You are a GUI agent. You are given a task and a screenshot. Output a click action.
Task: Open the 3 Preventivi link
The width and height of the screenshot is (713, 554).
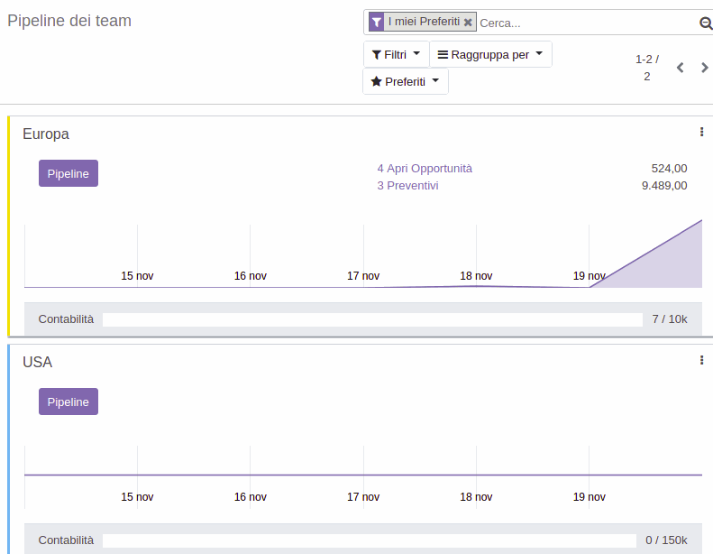coord(408,186)
